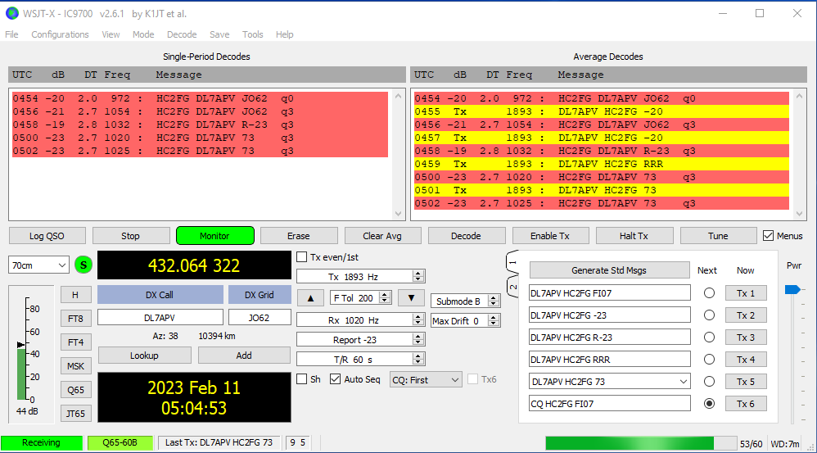Click the down-arrow frequency shift button
Screen dimensions: 817x453
411,298
